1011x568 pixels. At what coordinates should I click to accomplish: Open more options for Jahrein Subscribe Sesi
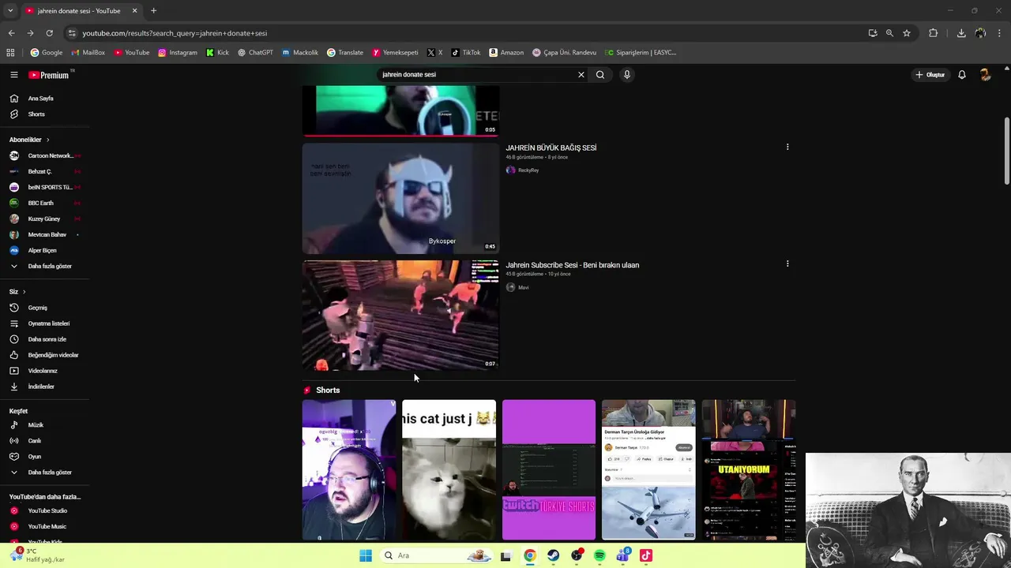click(787, 264)
